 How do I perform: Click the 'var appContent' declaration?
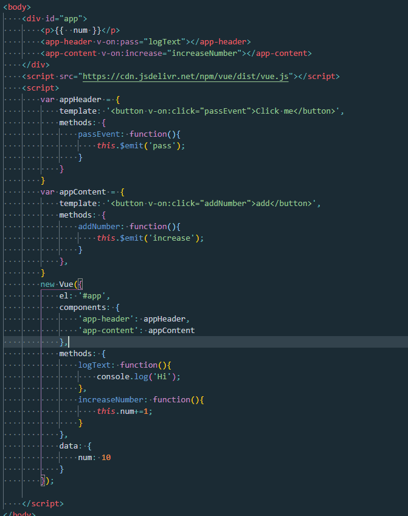73,192
